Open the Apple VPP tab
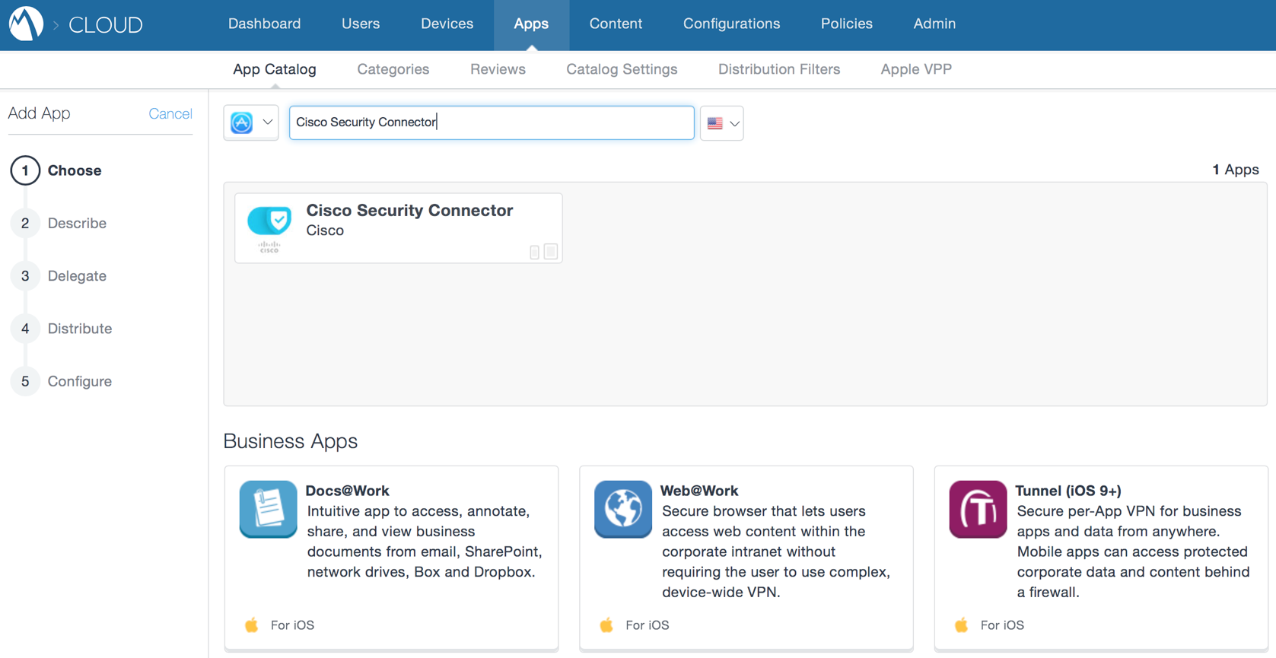The image size is (1276, 658). (915, 69)
